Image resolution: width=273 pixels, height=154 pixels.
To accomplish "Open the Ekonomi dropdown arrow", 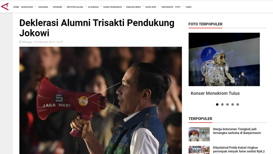I will tap(65, 7).
